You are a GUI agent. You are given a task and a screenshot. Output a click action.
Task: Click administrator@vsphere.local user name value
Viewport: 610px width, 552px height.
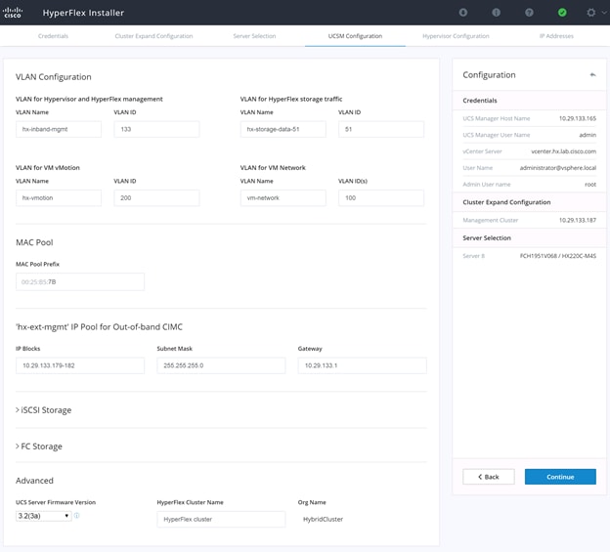(x=558, y=167)
